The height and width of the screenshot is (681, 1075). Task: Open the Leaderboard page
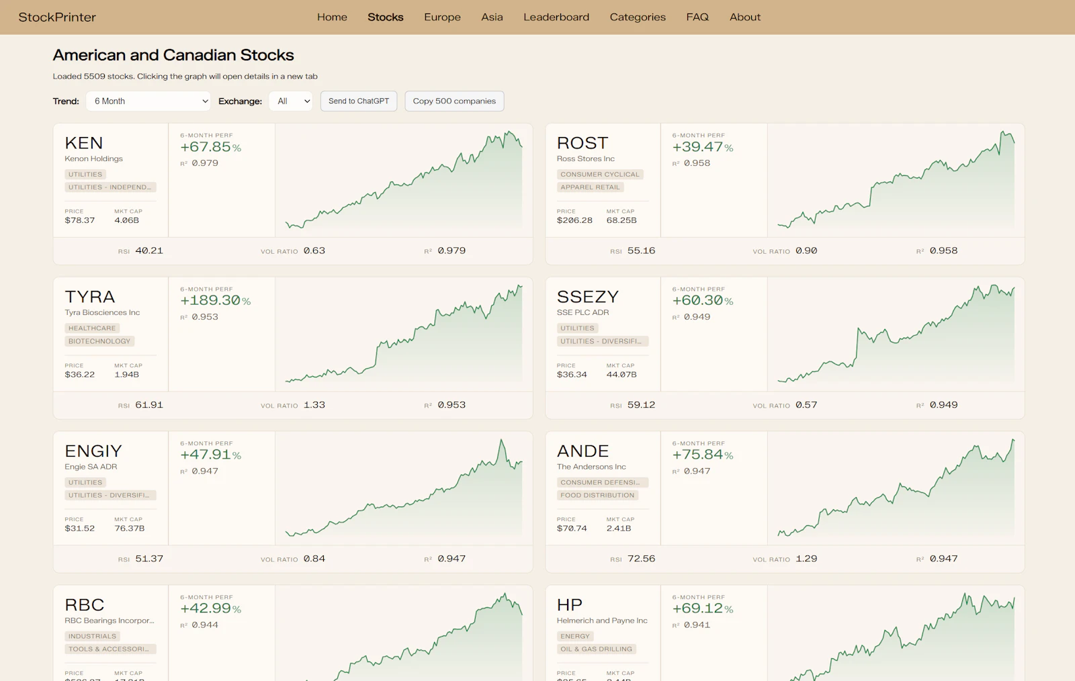556,17
